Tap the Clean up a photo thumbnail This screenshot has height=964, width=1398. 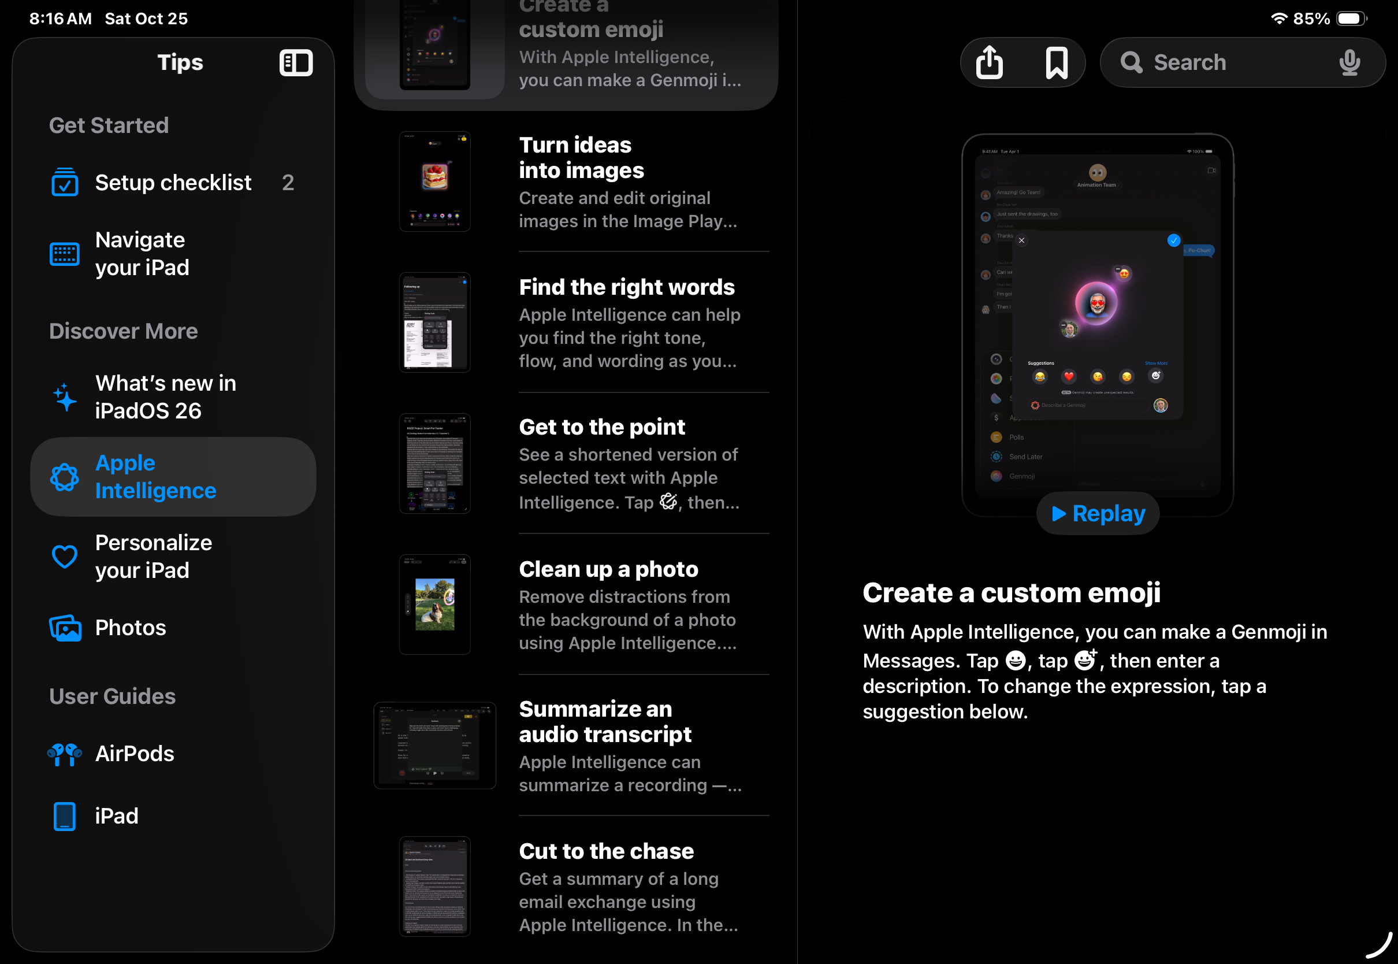point(434,605)
